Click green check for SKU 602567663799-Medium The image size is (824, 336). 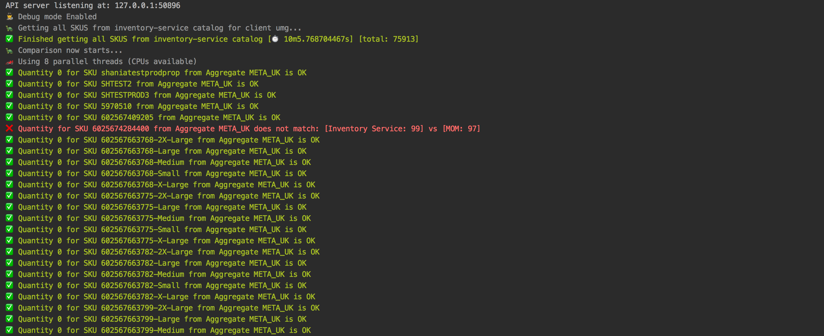tap(10, 330)
